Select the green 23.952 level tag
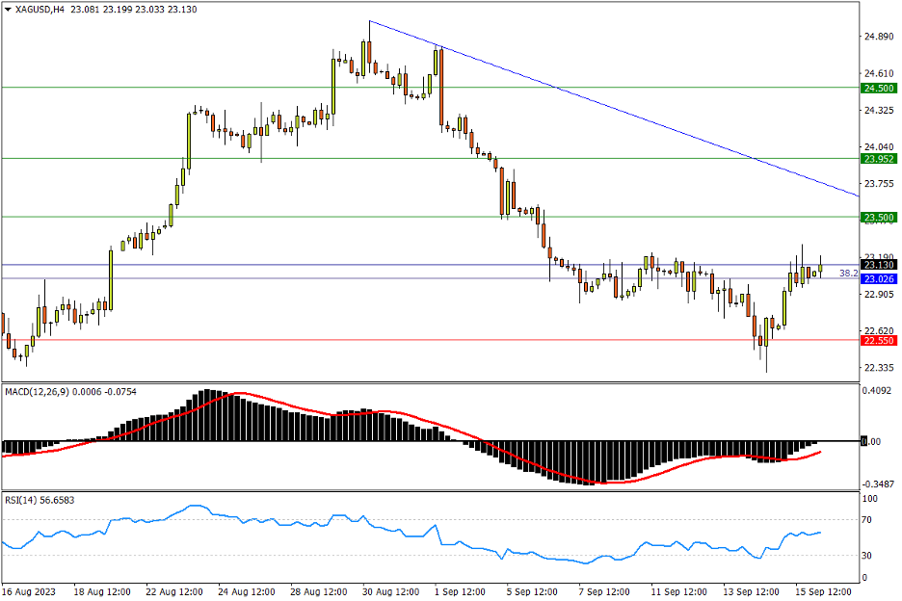 tap(877, 159)
